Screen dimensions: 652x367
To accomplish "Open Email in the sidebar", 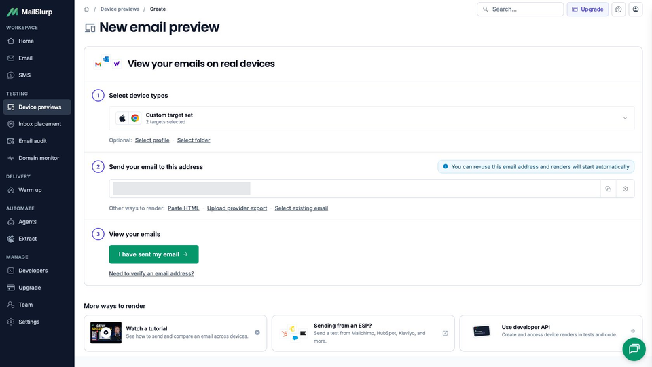I will pos(37,58).
